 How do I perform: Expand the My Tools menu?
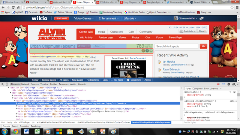point(117,80)
